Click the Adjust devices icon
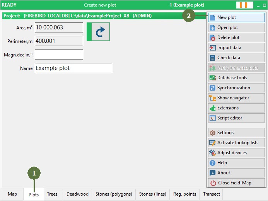268x201 pixels. pyautogui.click(x=212, y=153)
